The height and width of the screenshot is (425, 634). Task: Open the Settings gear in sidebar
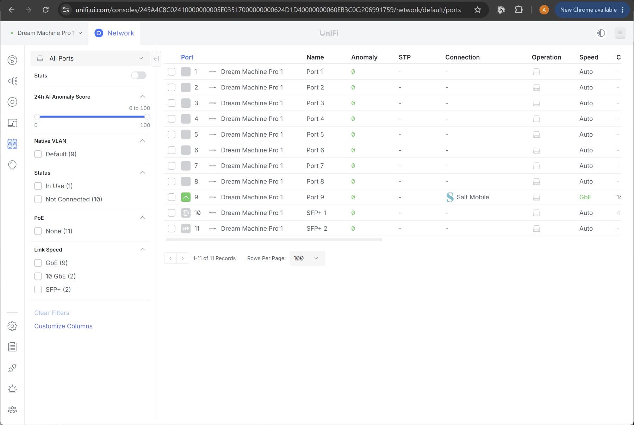click(12, 326)
